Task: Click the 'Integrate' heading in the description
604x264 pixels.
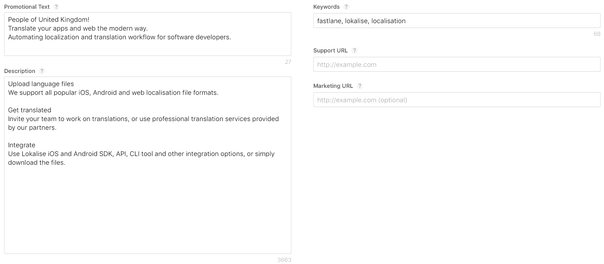Action: pyautogui.click(x=22, y=145)
